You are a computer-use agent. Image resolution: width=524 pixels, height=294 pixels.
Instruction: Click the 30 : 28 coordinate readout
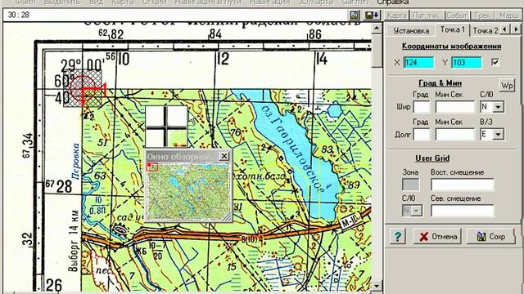[x=19, y=15]
